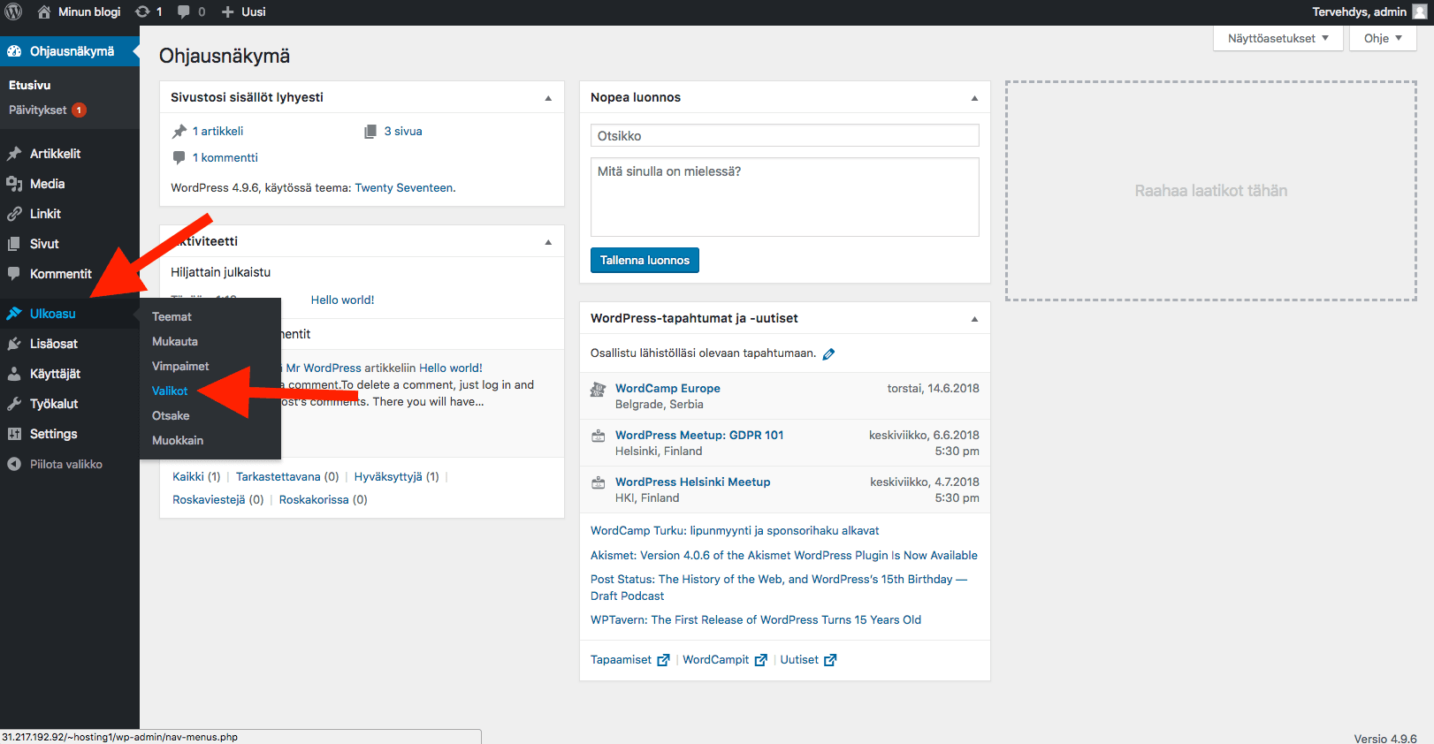Click the Otsikko title input field
This screenshot has height=744, width=1434.
click(x=785, y=135)
